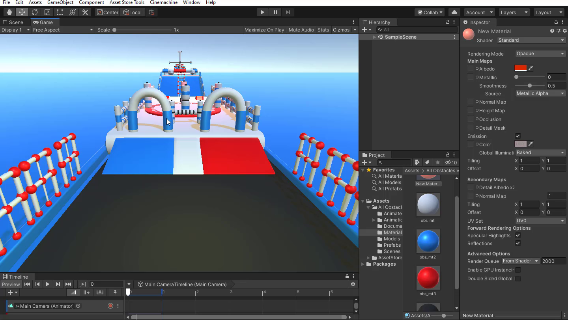This screenshot has width=568, height=320.
Task: Enable GPU Instancing checkbox
Action: tap(518, 270)
